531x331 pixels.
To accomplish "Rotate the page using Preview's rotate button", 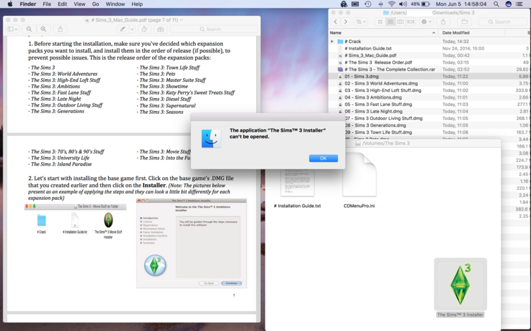I will point(144,29).
